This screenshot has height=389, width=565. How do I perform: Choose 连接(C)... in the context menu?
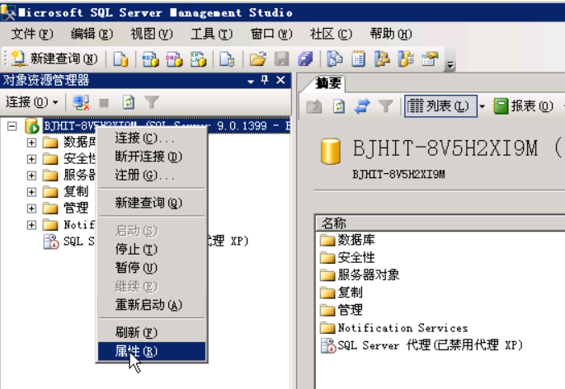[x=152, y=138]
